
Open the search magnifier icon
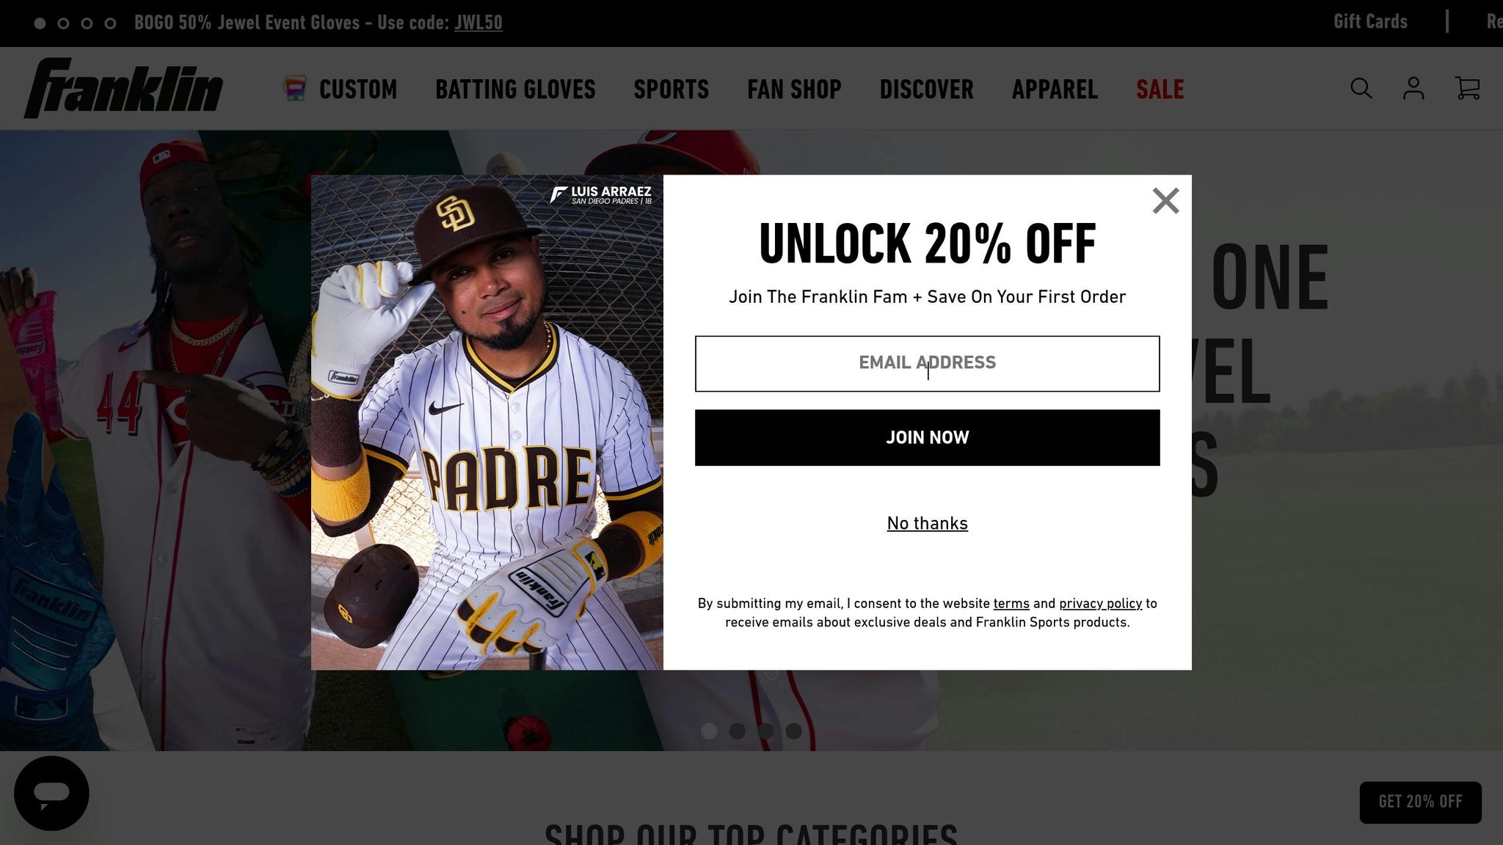[1361, 89]
